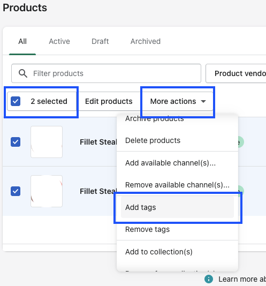266x286 pixels.
Task: Uncheck the '2 selected' select-all checkbox
Action: (16, 101)
